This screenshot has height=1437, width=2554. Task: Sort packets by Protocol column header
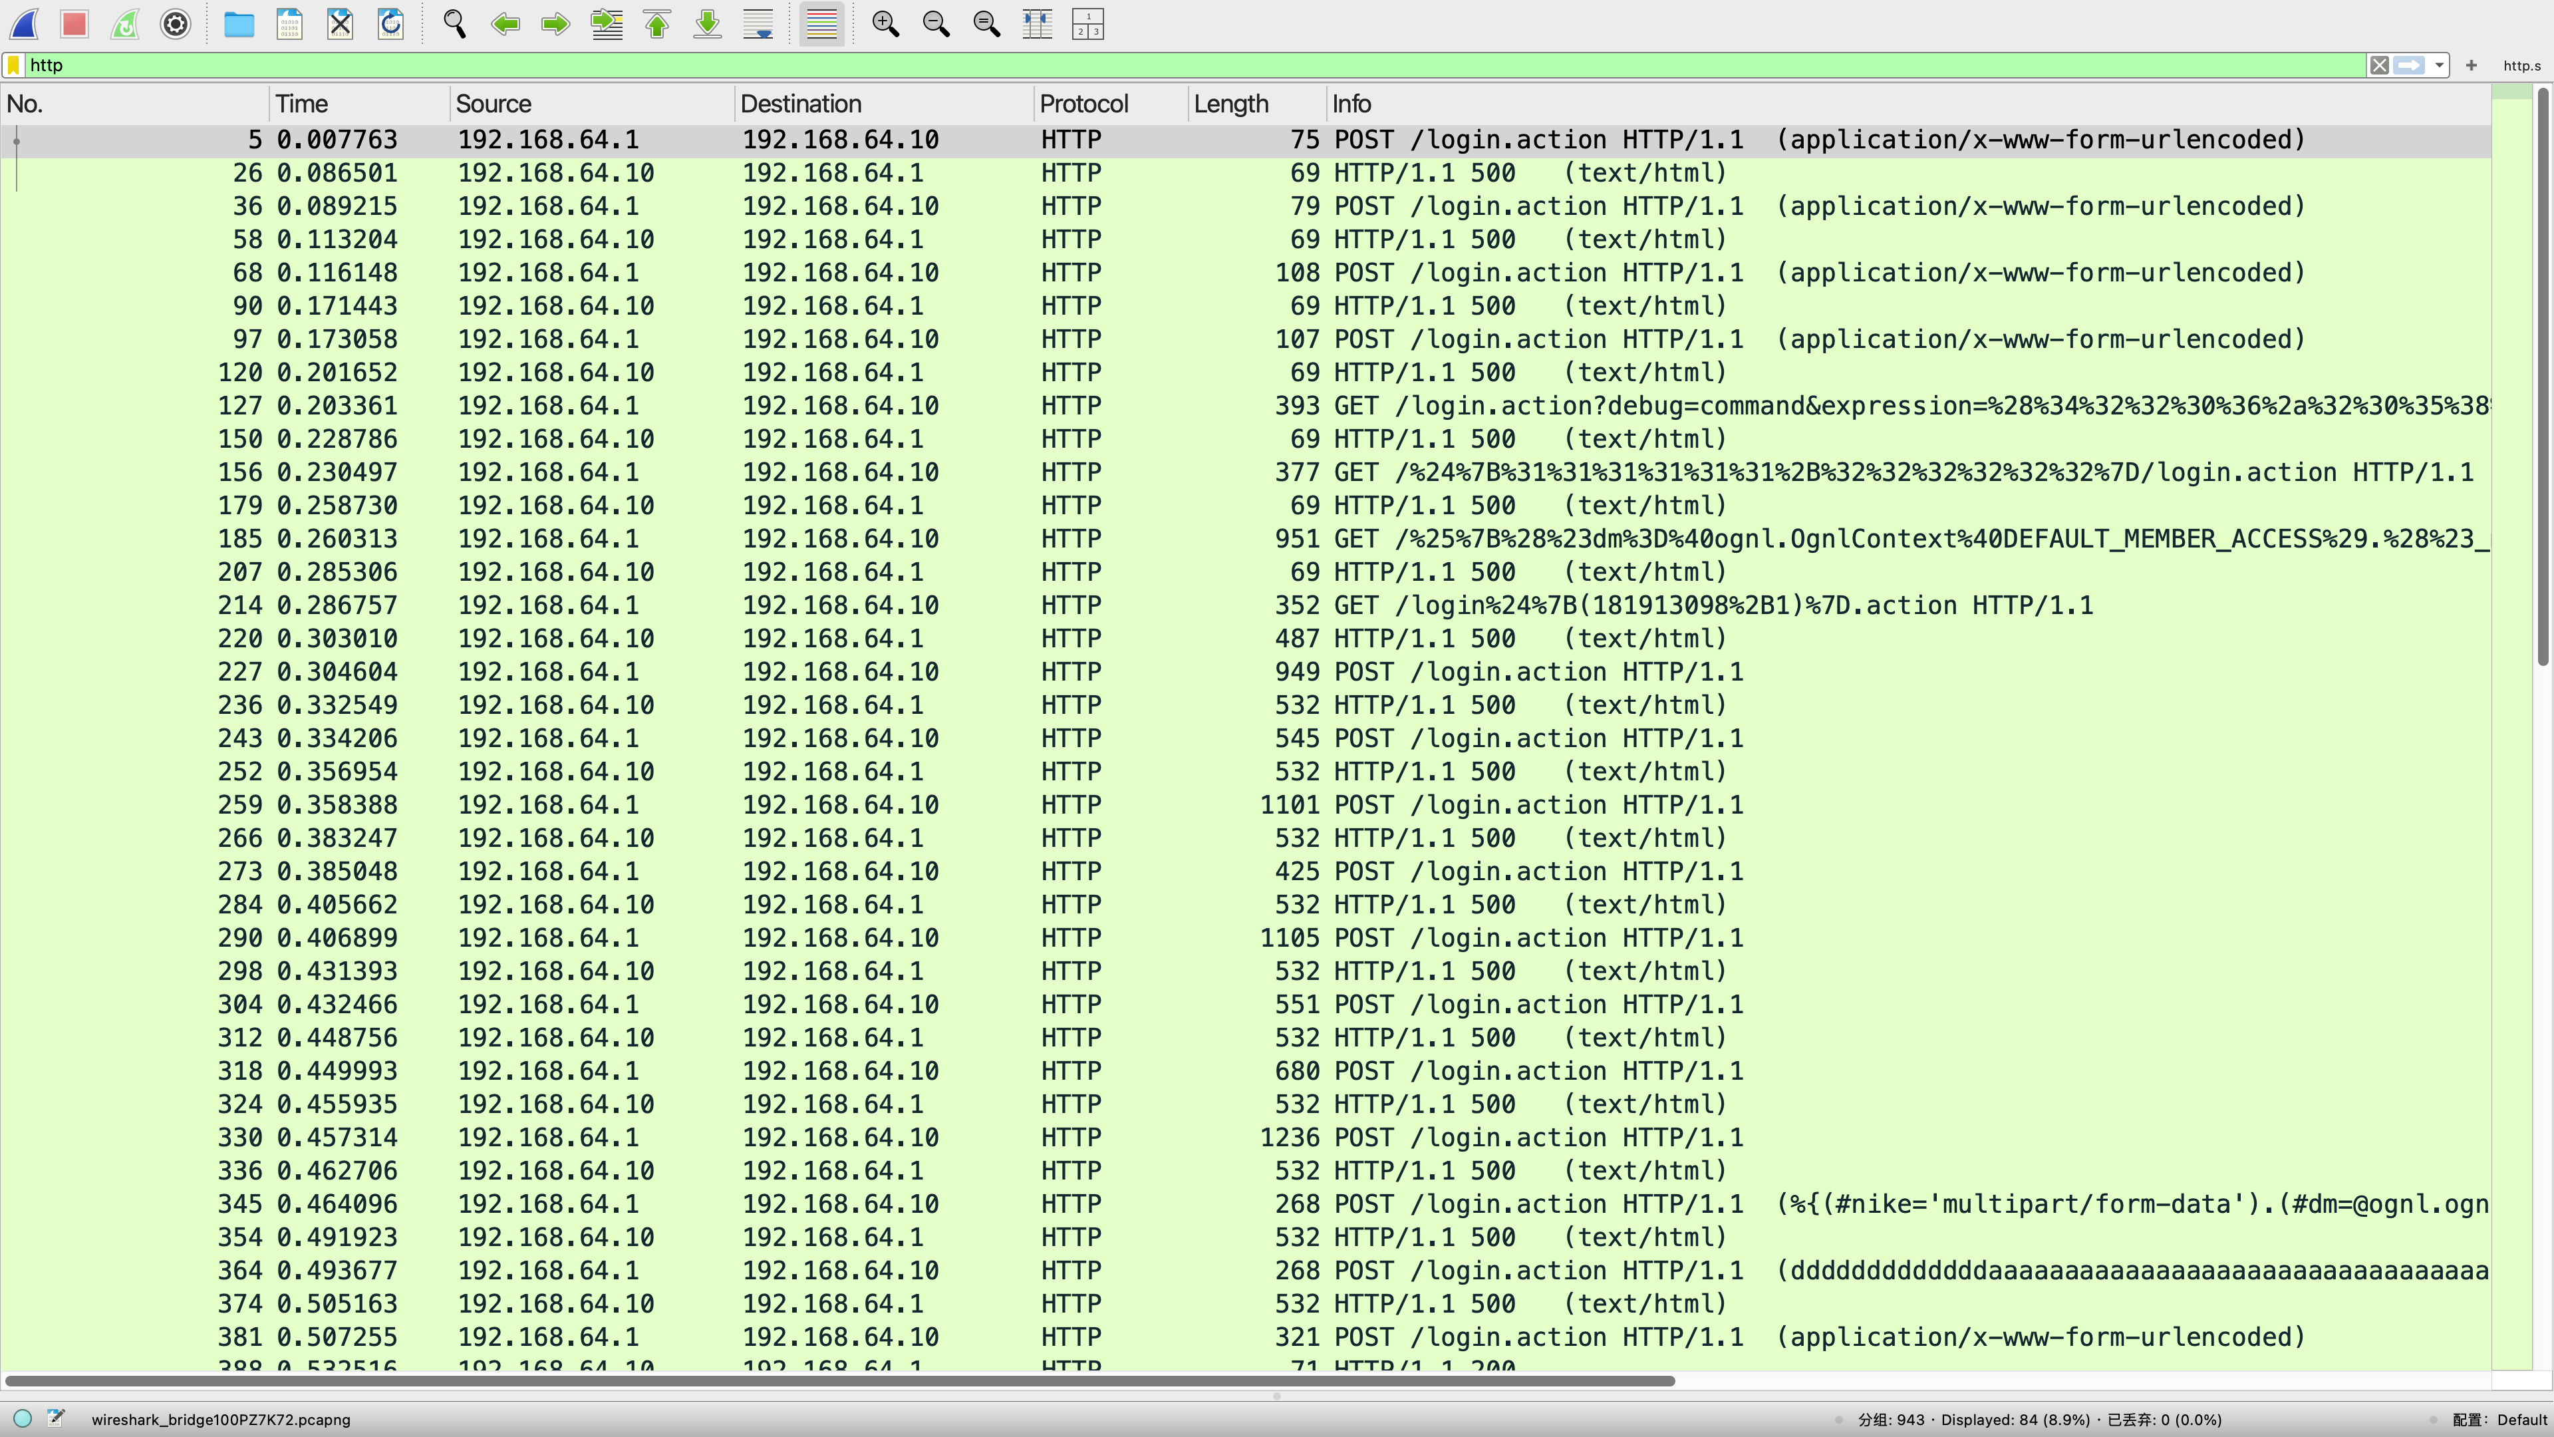pyautogui.click(x=1083, y=104)
